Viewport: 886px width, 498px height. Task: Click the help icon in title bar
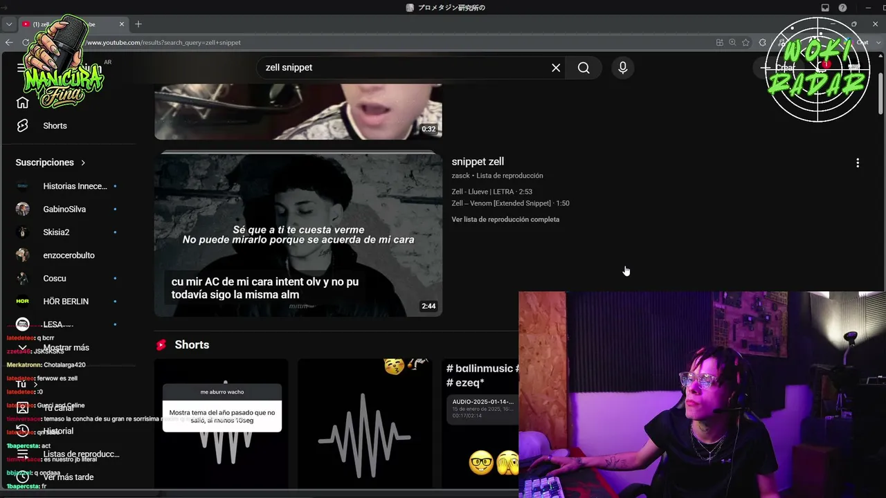[842, 8]
